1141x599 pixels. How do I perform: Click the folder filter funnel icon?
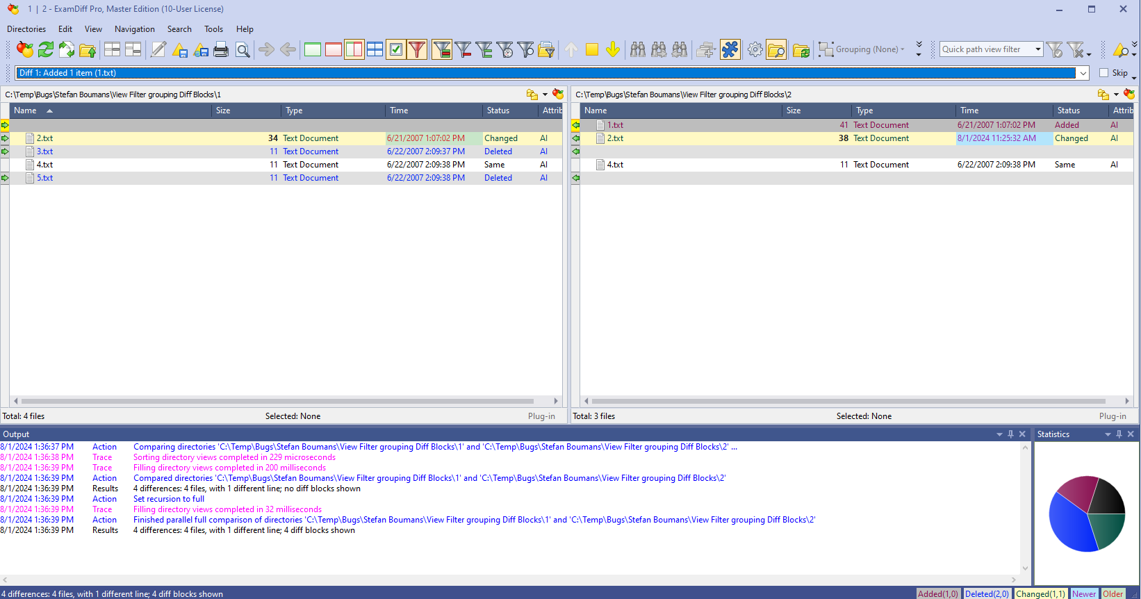pos(547,49)
